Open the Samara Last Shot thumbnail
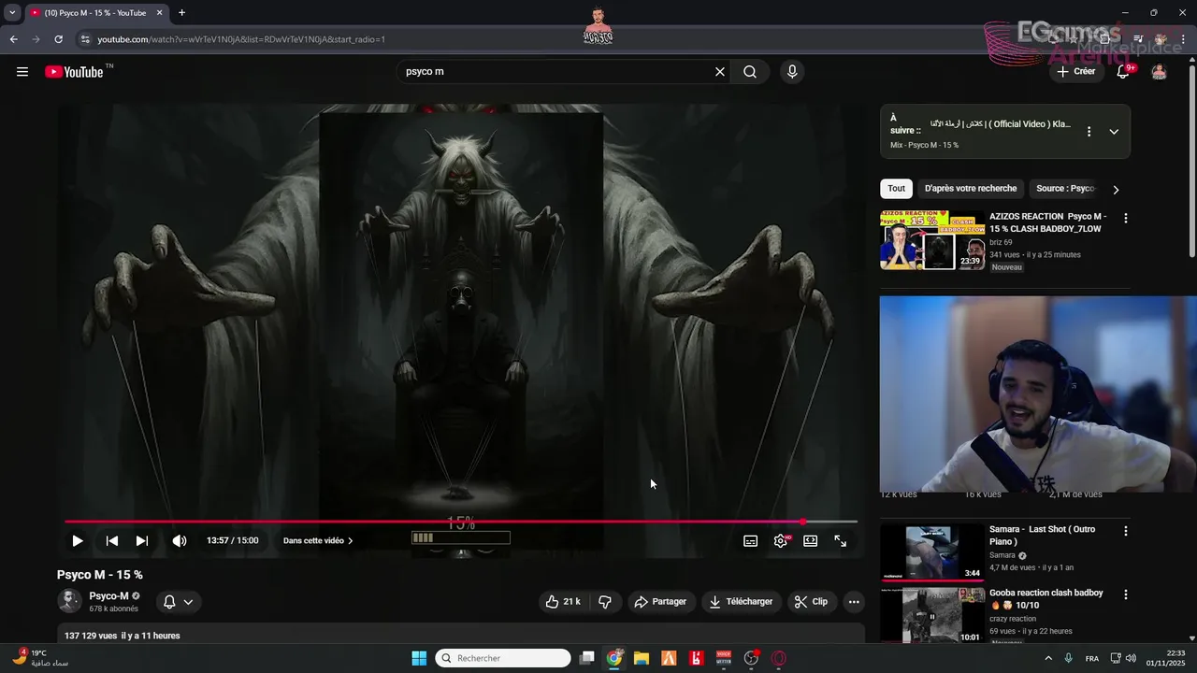This screenshot has height=673, width=1197. tap(932, 553)
